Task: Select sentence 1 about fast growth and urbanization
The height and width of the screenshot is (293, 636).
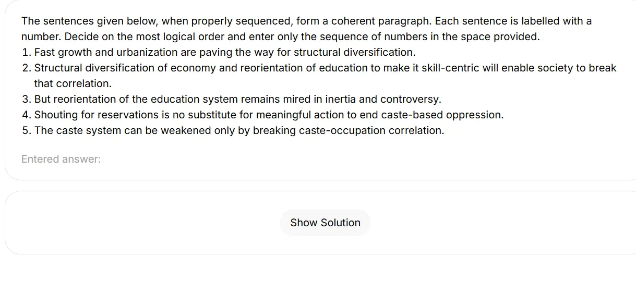Action: click(224, 52)
